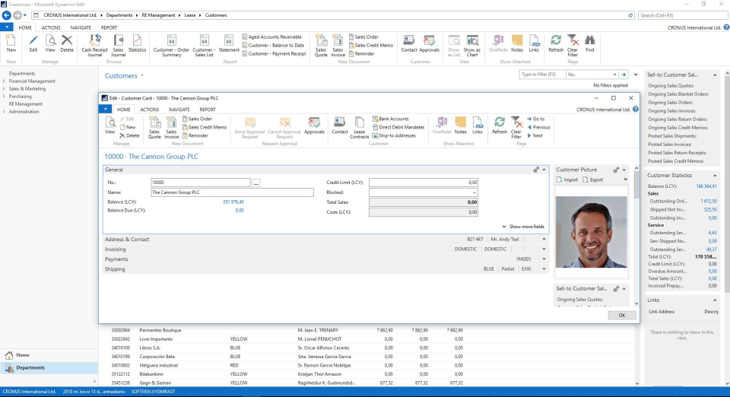The height and width of the screenshot is (397, 730).
Task: Open Notes in Customer Card ribbon
Action: 461,125
